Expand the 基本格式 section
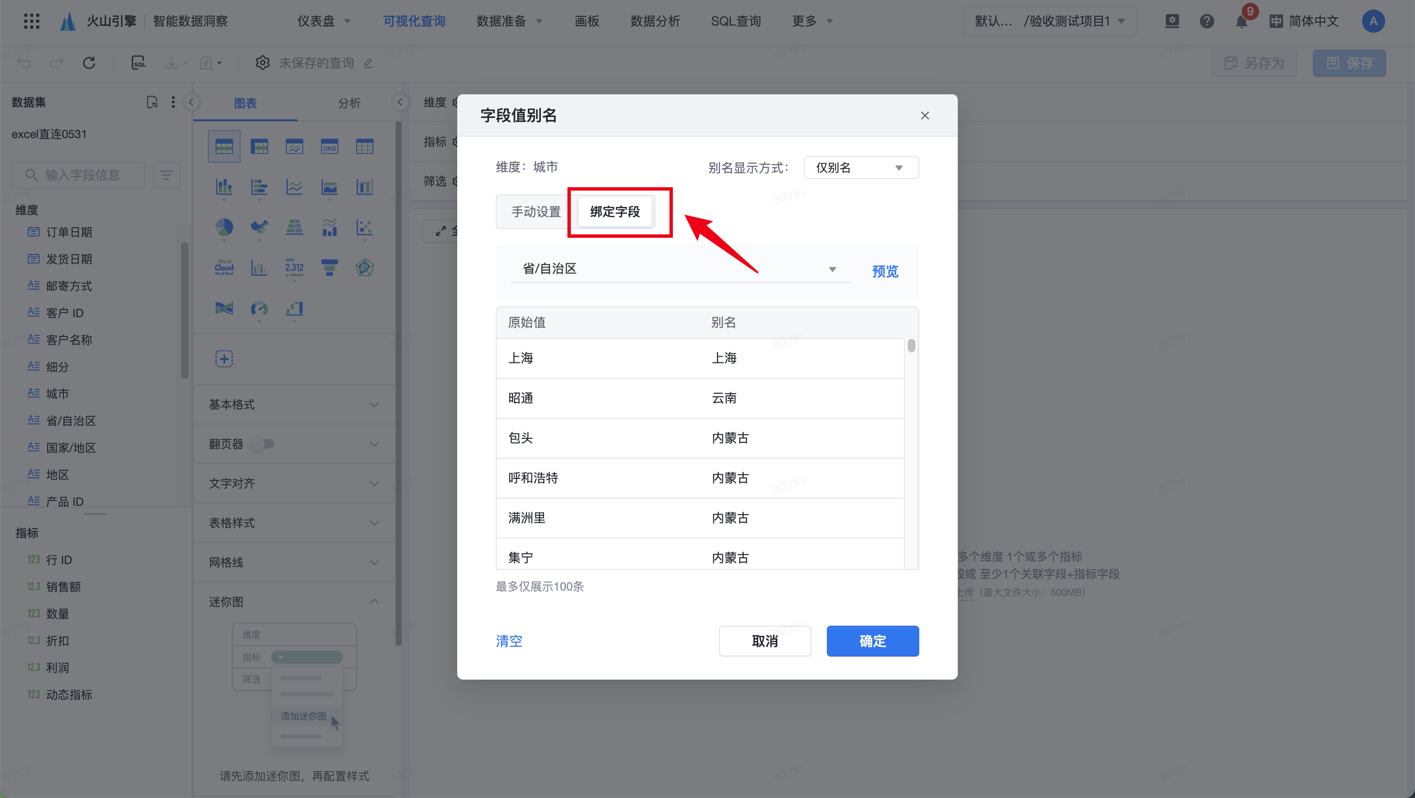This screenshot has height=798, width=1415. pos(295,404)
